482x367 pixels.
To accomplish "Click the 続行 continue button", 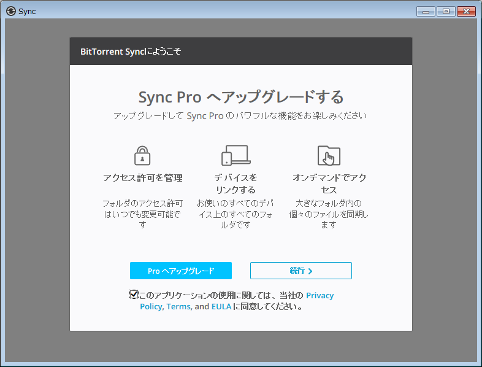I will [301, 271].
